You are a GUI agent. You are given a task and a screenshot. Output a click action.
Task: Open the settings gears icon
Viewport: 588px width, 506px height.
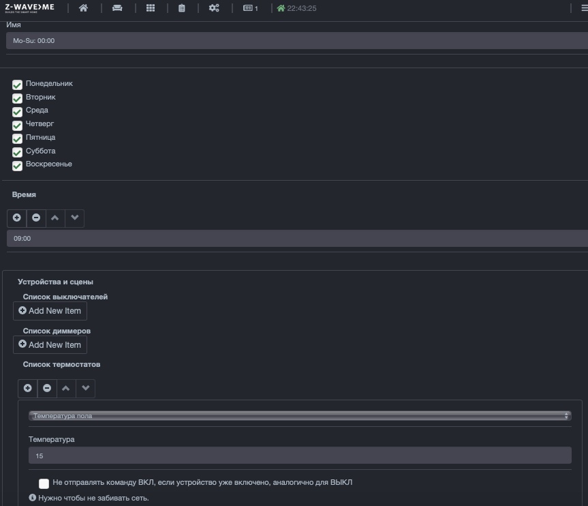point(214,8)
